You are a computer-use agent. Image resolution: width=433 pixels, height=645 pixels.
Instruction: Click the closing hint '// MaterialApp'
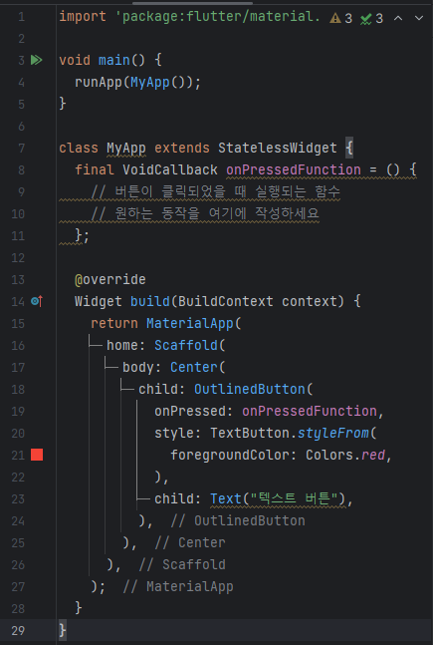(178, 586)
